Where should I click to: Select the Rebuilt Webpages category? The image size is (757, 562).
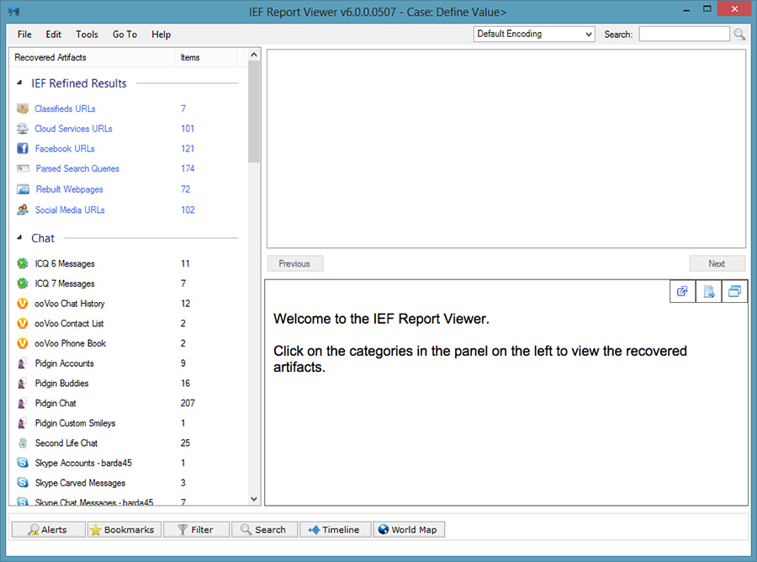click(x=70, y=189)
